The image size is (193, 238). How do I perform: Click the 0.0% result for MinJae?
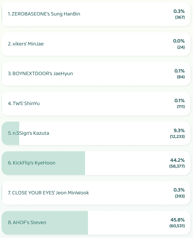pos(179,41)
